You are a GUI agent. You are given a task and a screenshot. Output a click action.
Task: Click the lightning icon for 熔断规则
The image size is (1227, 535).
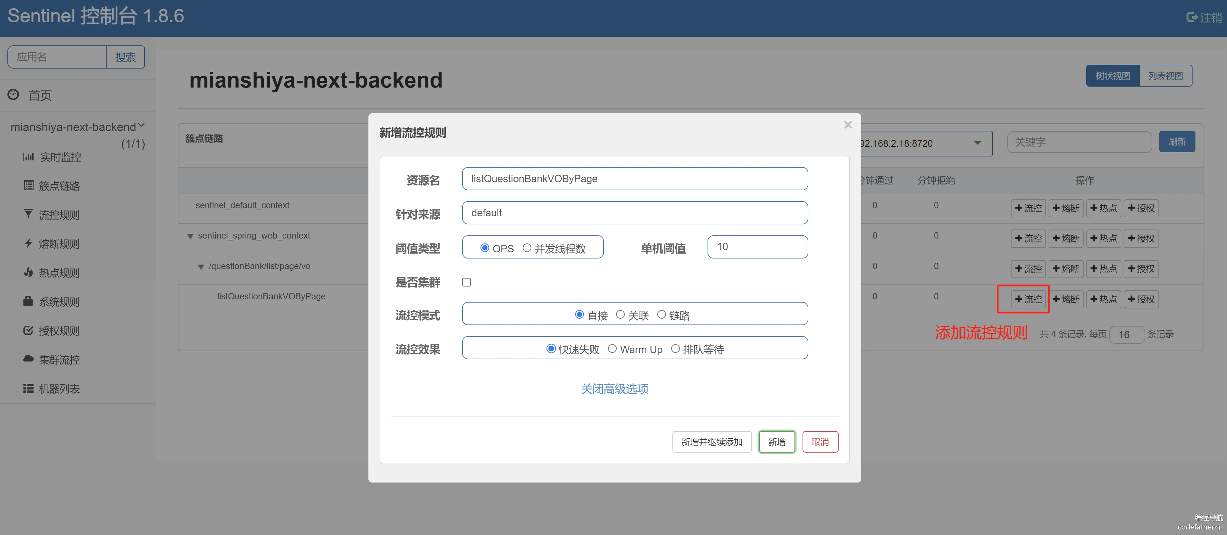pyautogui.click(x=29, y=243)
